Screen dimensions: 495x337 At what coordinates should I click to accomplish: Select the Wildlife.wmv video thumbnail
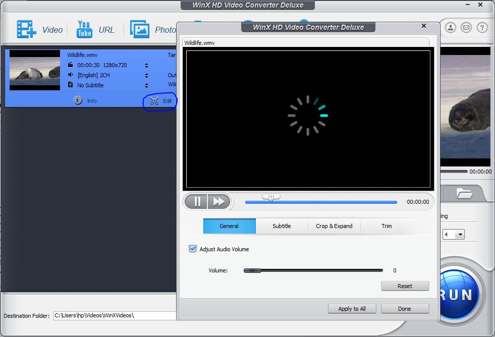coord(35,70)
